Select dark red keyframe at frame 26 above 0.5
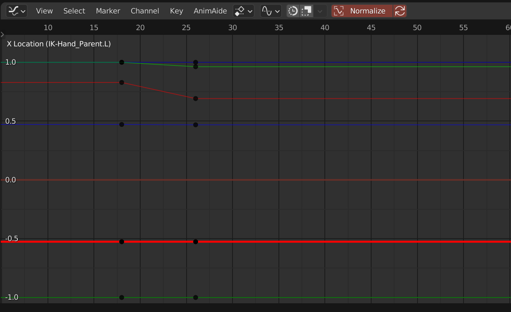 196,98
